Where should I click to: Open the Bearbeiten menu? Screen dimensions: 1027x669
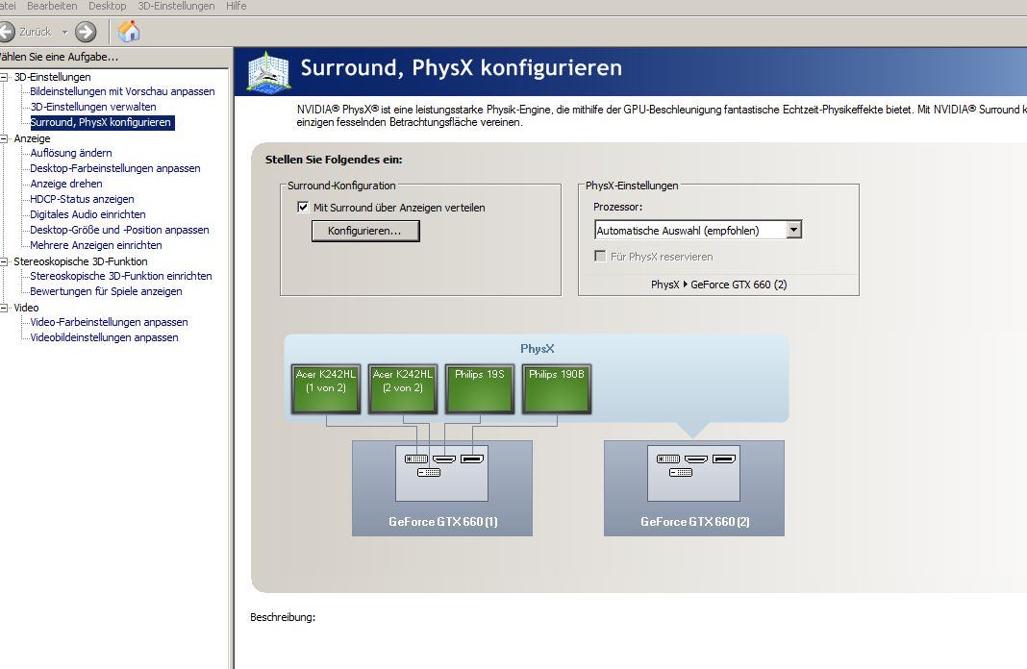click(x=52, y=6)
